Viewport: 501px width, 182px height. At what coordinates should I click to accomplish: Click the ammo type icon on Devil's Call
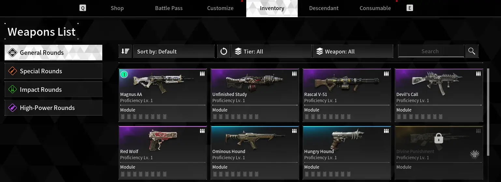[x=478, y=74]
